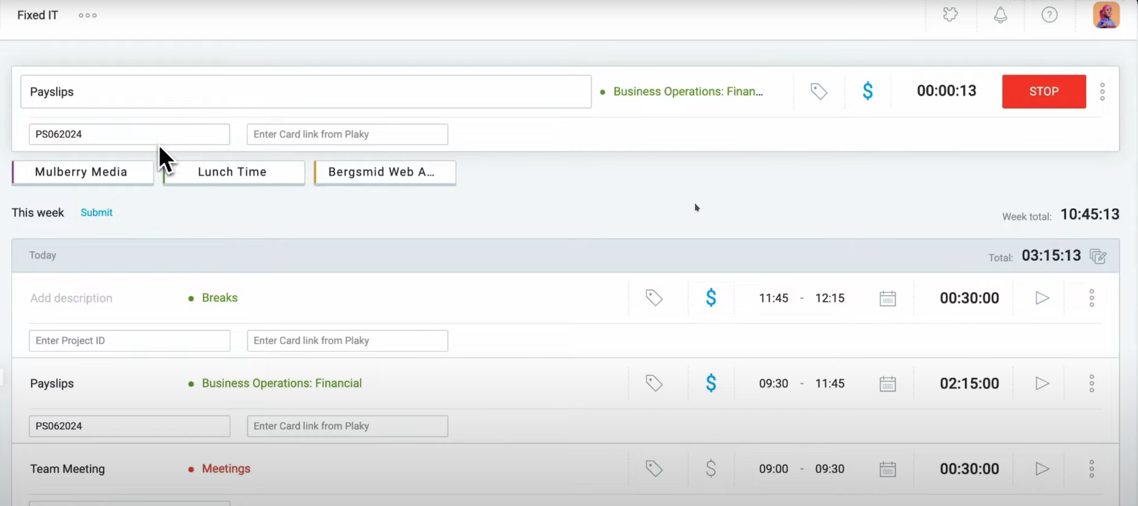Open calendar for Payslips 09:30 entry
The image size is (1138, 506).
[x=887, y=383]
